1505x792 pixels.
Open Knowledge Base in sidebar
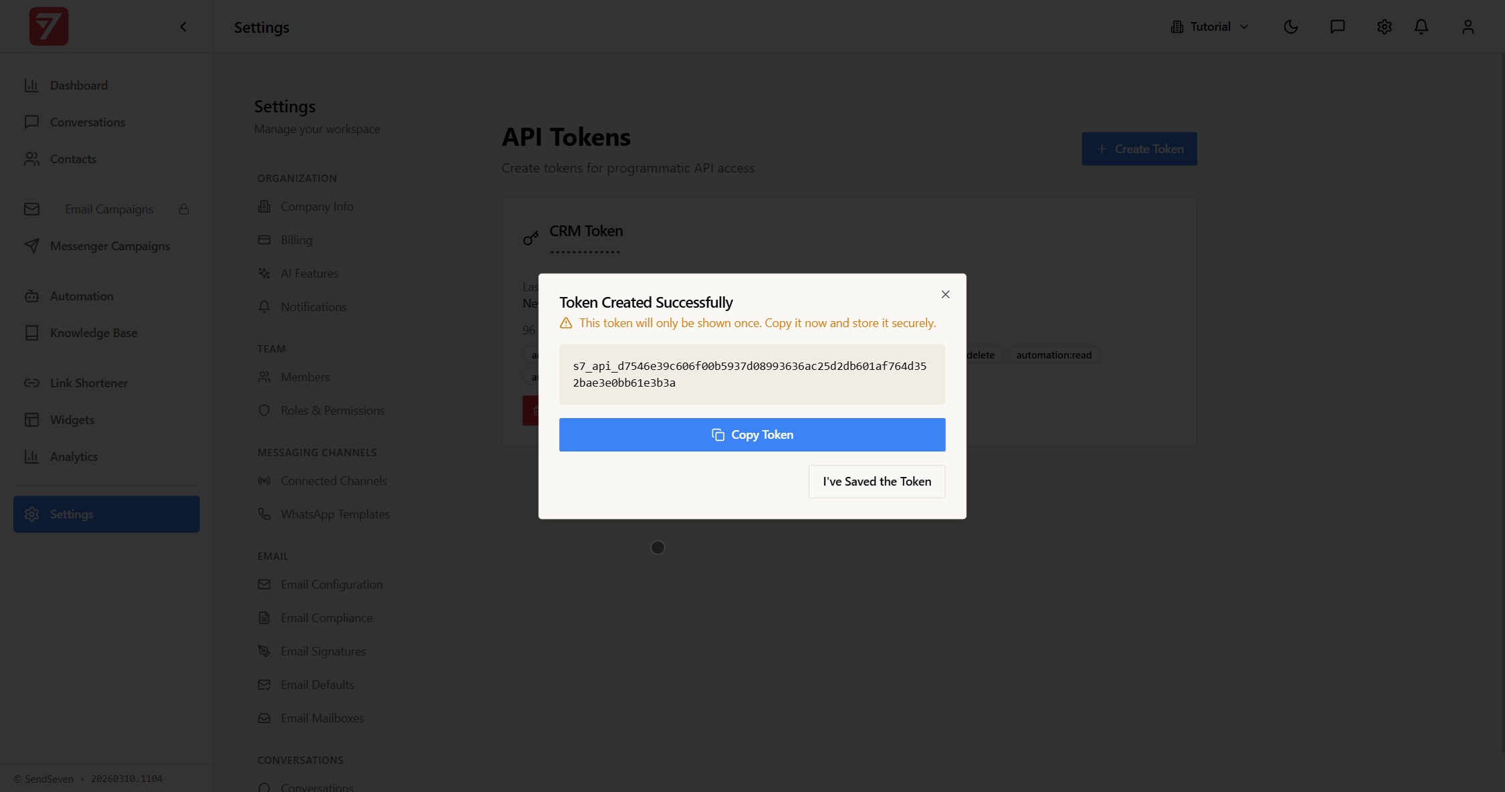coord(106,333)
